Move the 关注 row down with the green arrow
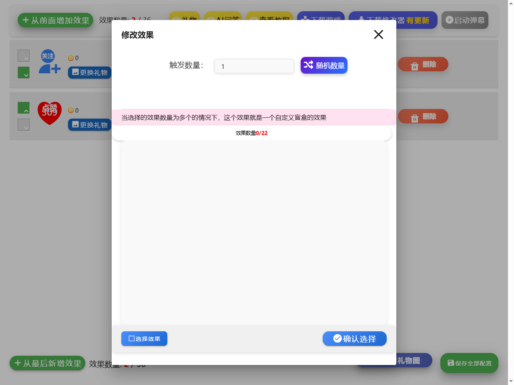The width and height of the screenshot is (514, 385). (x=24, y=73)
